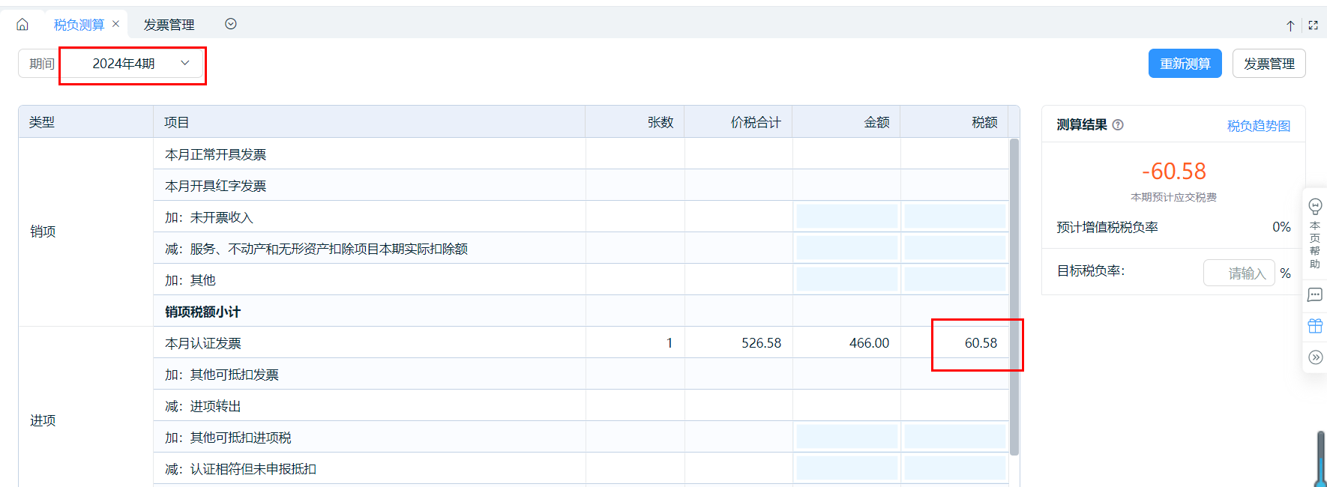Open 本页帮助 lightbulb icon
Image resolution: width=1327 pixels, height=487 pixels.
pos(1315,207)
